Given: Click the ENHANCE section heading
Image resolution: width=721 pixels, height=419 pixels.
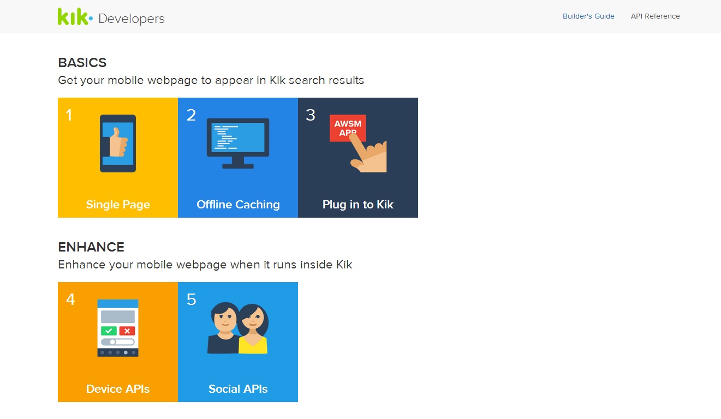Looking at the screenshot, I should (91, 247).
